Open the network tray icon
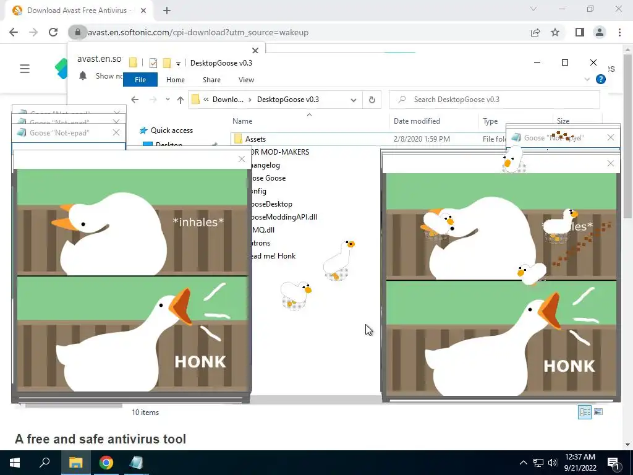 (x=538, y=463)
